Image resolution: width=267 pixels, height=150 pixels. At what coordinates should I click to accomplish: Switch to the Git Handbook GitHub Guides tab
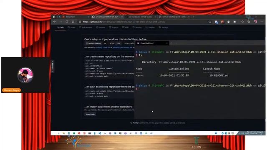pos(141,17)
